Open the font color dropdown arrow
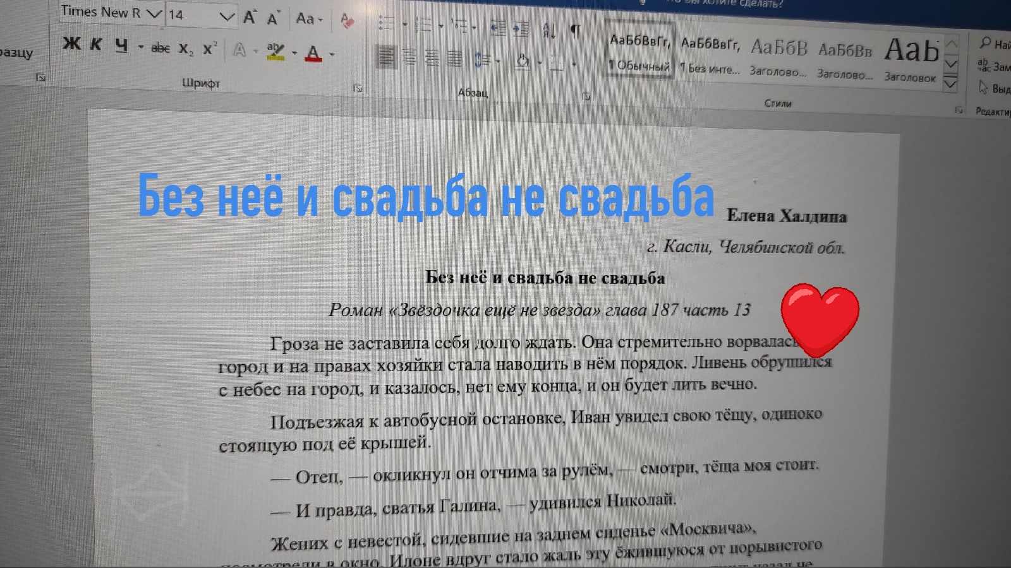Screen dimensions: 1011x568 [332, 54]
